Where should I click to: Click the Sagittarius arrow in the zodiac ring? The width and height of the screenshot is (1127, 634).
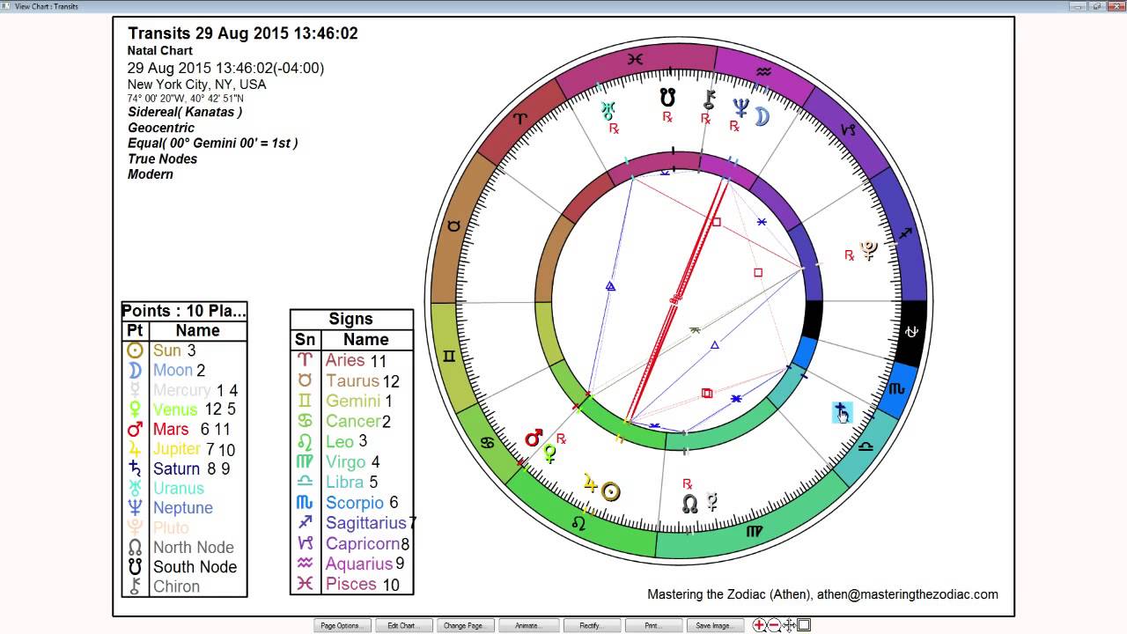point(904,234)
